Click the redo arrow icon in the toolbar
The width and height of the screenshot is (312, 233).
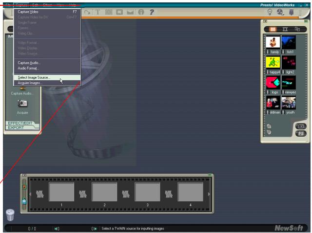pyautogui.click(x=87, y=12)
